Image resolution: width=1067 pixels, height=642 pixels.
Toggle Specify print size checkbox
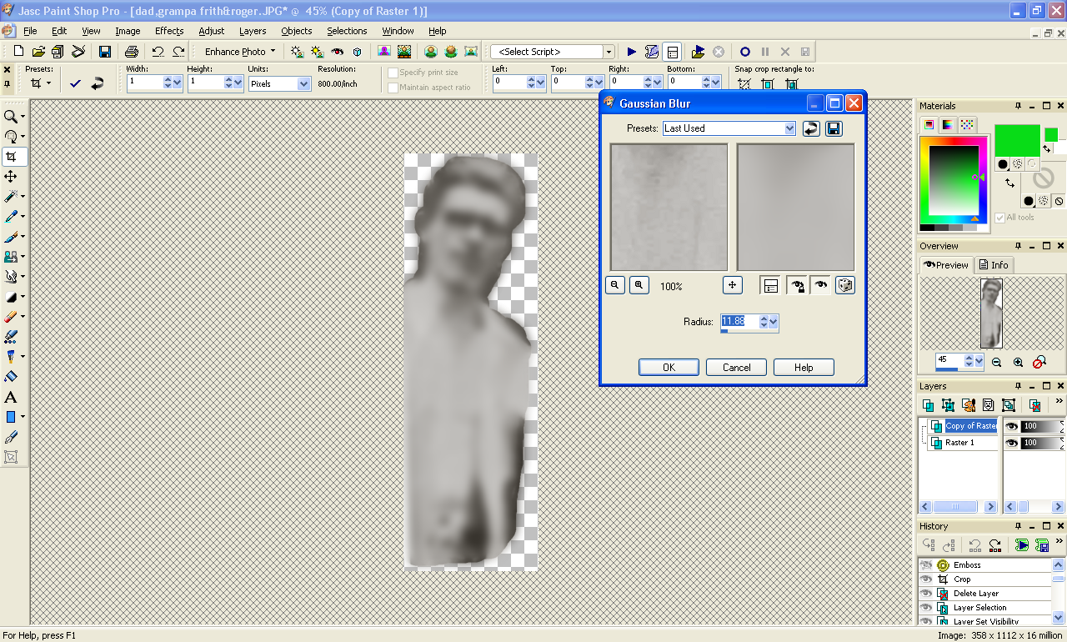(393, 73)
